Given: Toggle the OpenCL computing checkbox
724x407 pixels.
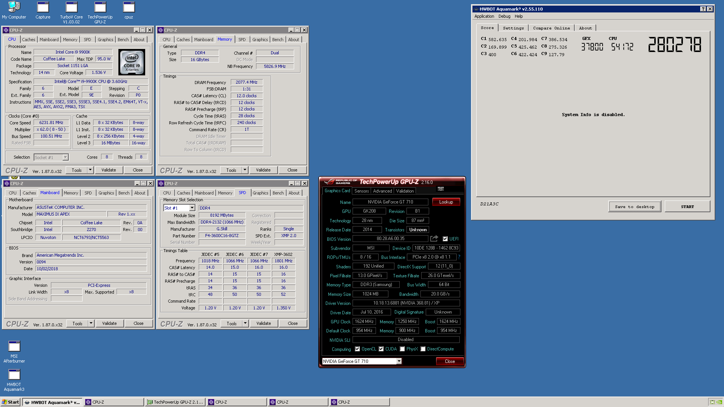Looking at the screenshot, I should (x=357, y=349).
